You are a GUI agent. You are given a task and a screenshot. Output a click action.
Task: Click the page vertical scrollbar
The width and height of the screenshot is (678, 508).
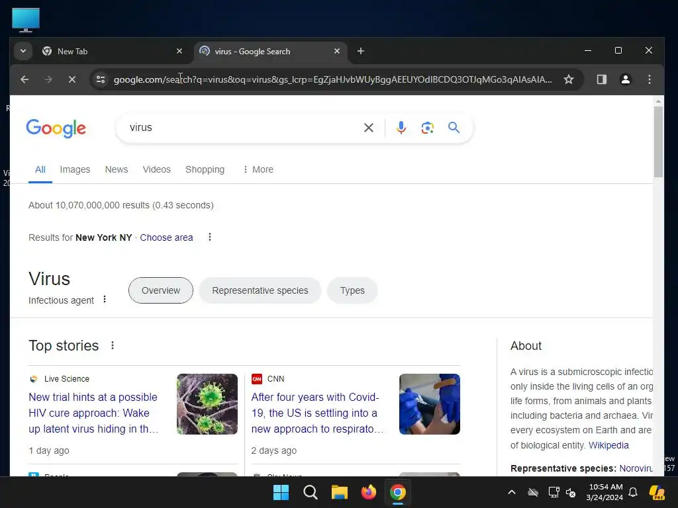658,142
